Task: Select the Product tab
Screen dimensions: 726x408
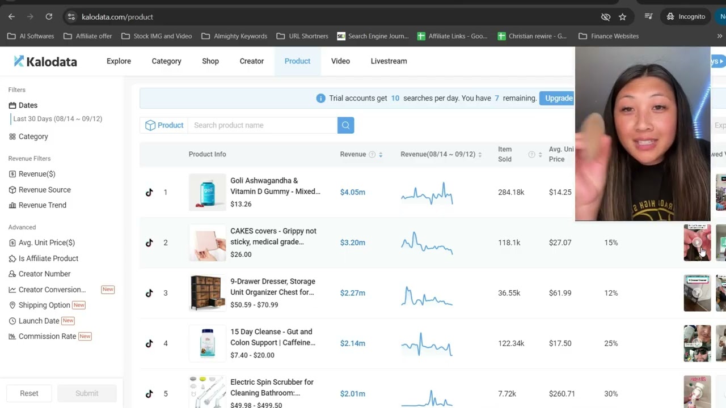Action: point(297,61)
